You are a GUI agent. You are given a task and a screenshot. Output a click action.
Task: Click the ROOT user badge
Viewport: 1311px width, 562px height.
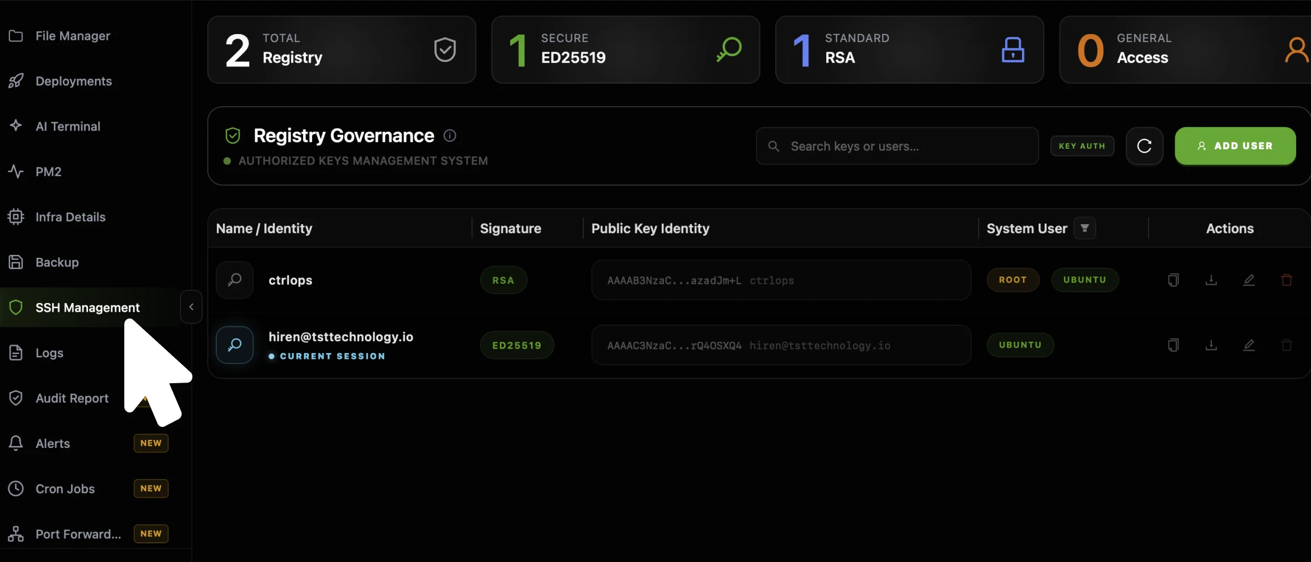point(1013,280)
